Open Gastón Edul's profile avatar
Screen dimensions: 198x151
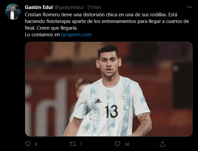click(13, 12)
